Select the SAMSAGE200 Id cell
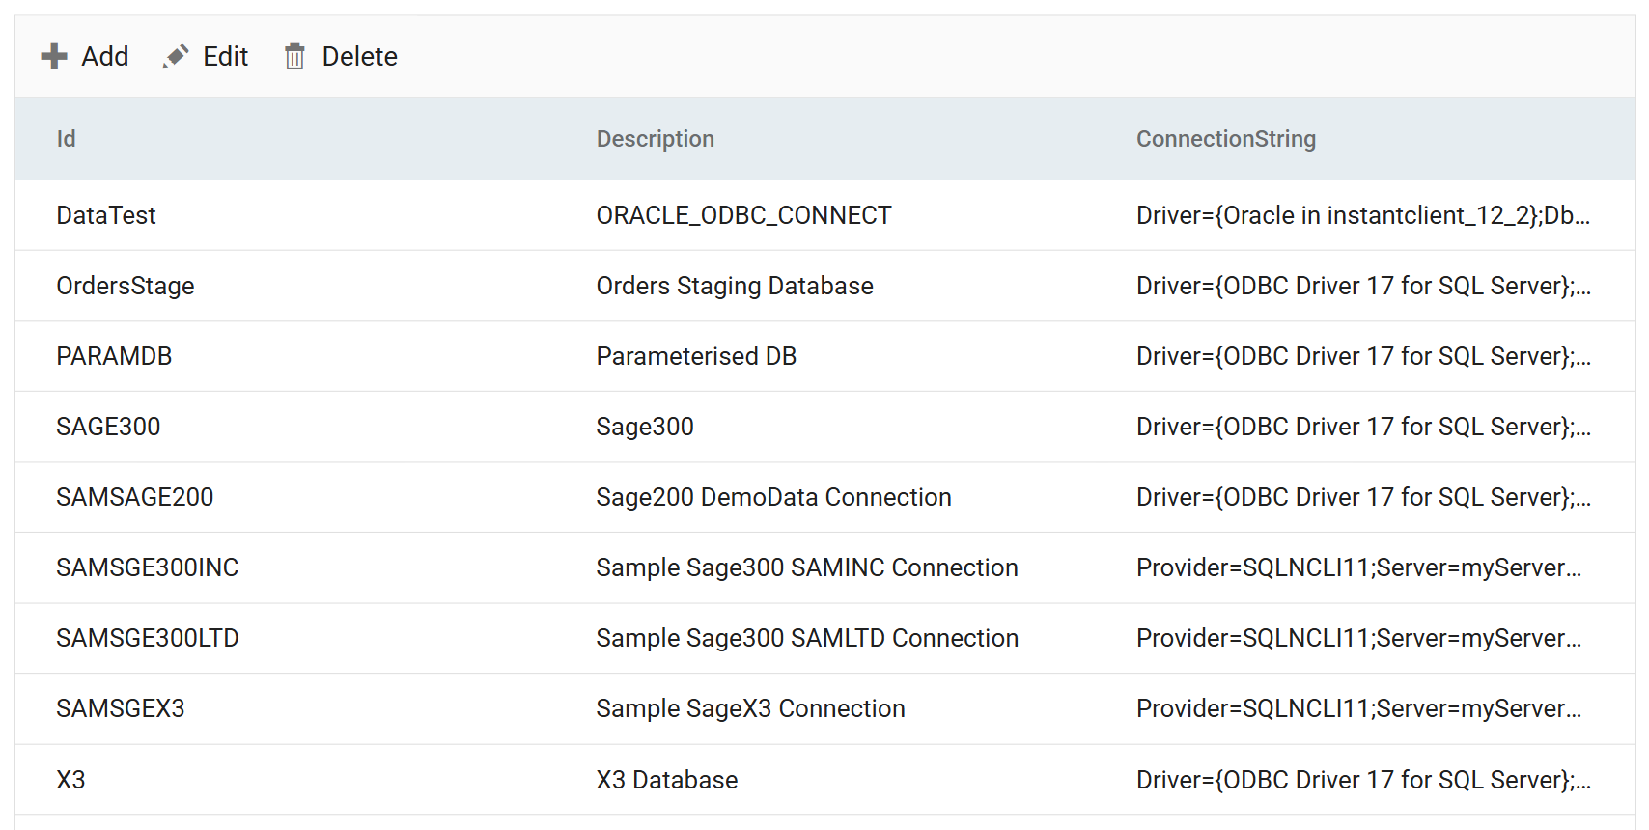The width and height of the screenshot is (1649, 830). 135,497
